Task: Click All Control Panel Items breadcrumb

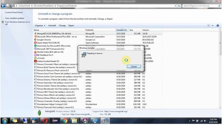Action: (x=43, y=6)
